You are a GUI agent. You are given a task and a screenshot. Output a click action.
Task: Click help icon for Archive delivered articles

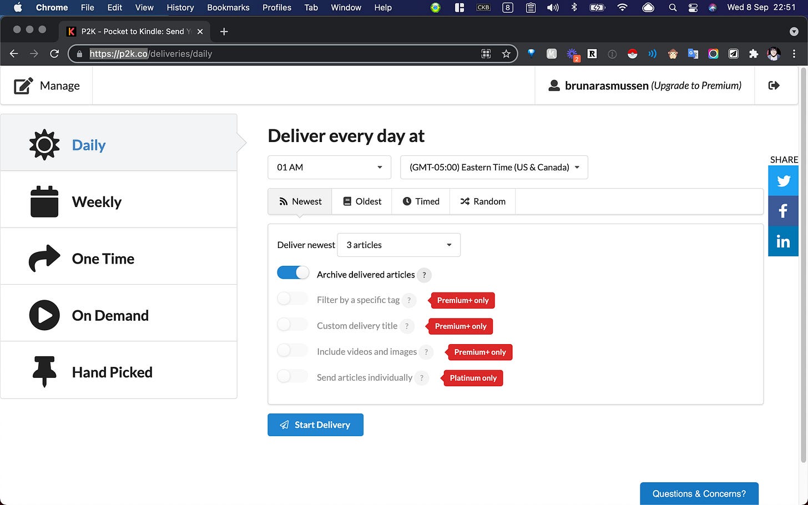[425, 275]
